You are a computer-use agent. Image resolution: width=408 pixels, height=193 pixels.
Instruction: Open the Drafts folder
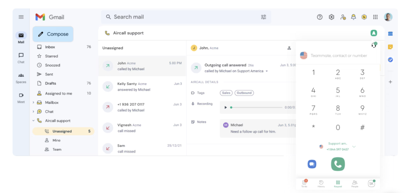pyautogui.click(x=63, y=84)
